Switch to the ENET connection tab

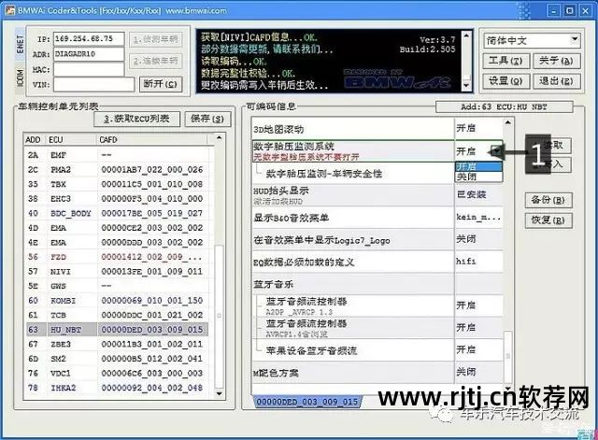(x=20, y=45)
